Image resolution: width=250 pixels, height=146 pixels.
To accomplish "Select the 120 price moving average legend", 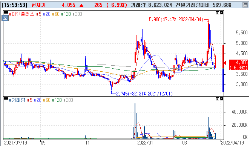I will pos(66,14).
